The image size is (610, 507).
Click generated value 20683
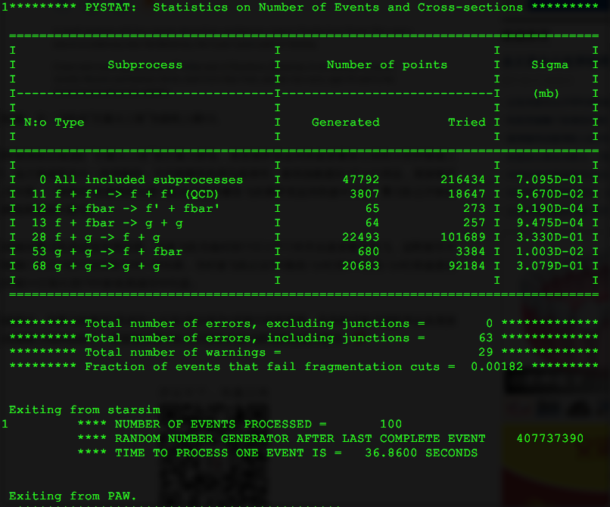pos(361,266)
